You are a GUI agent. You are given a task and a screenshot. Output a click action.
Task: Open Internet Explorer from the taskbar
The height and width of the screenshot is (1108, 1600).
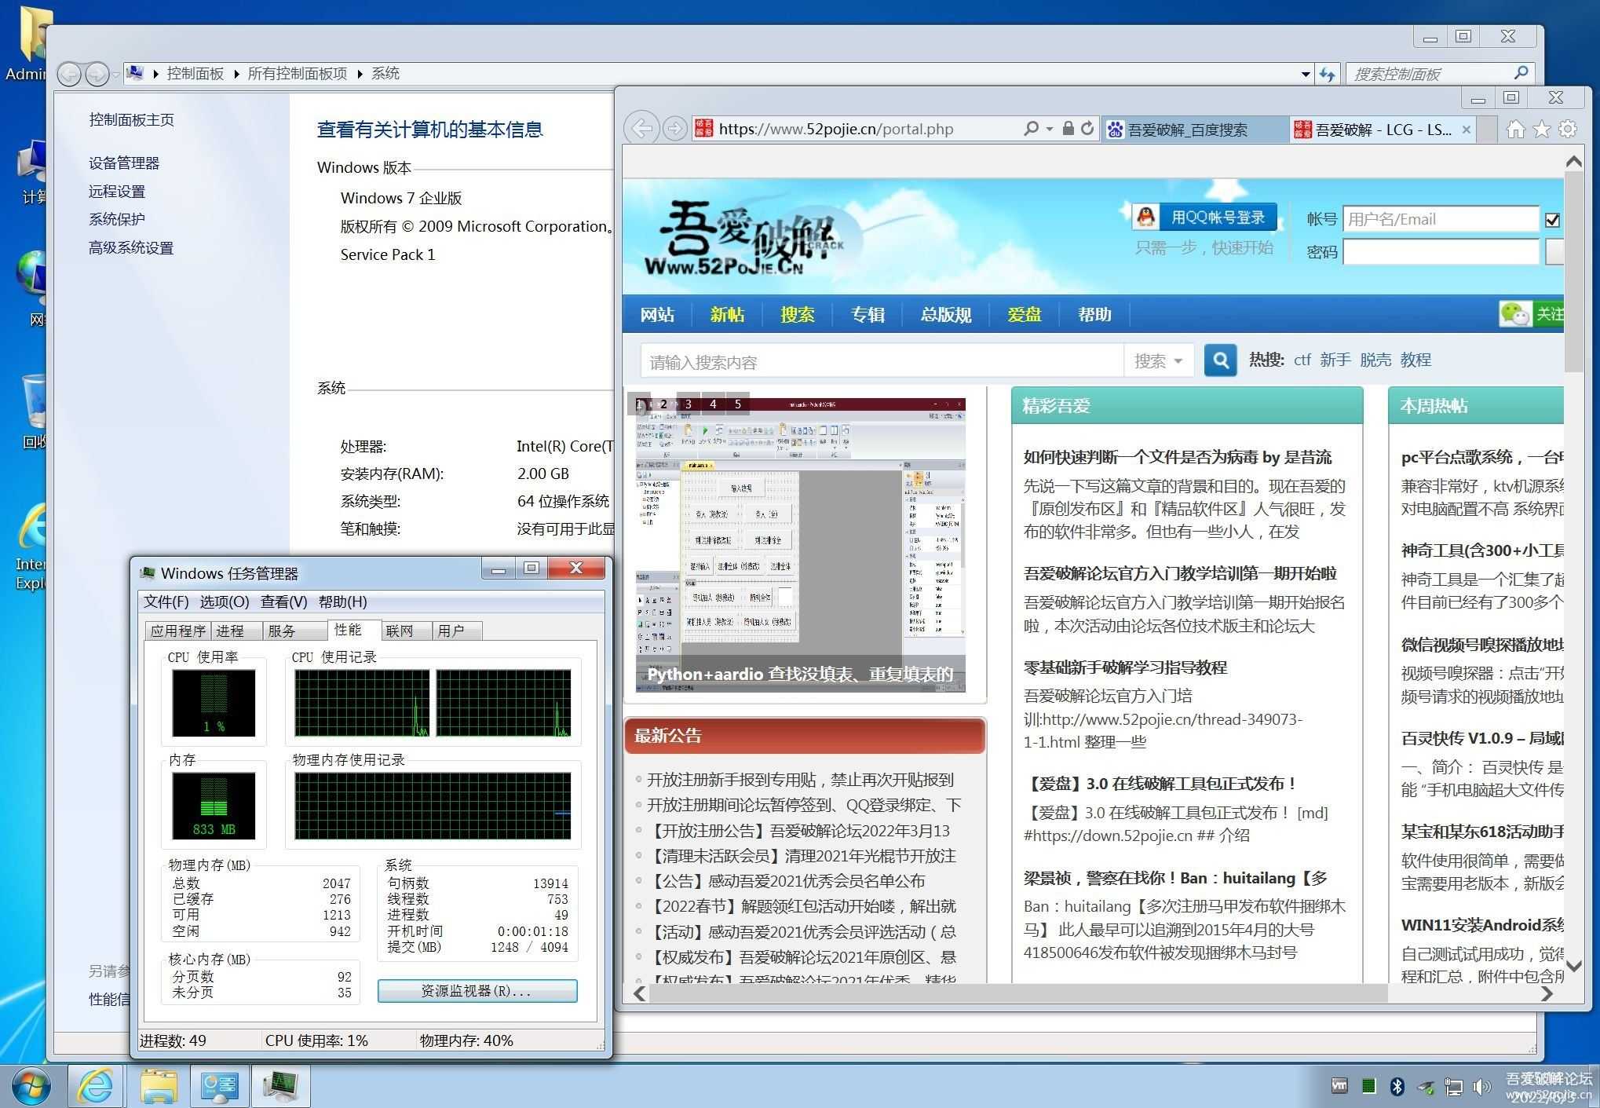click(96, 1086)
